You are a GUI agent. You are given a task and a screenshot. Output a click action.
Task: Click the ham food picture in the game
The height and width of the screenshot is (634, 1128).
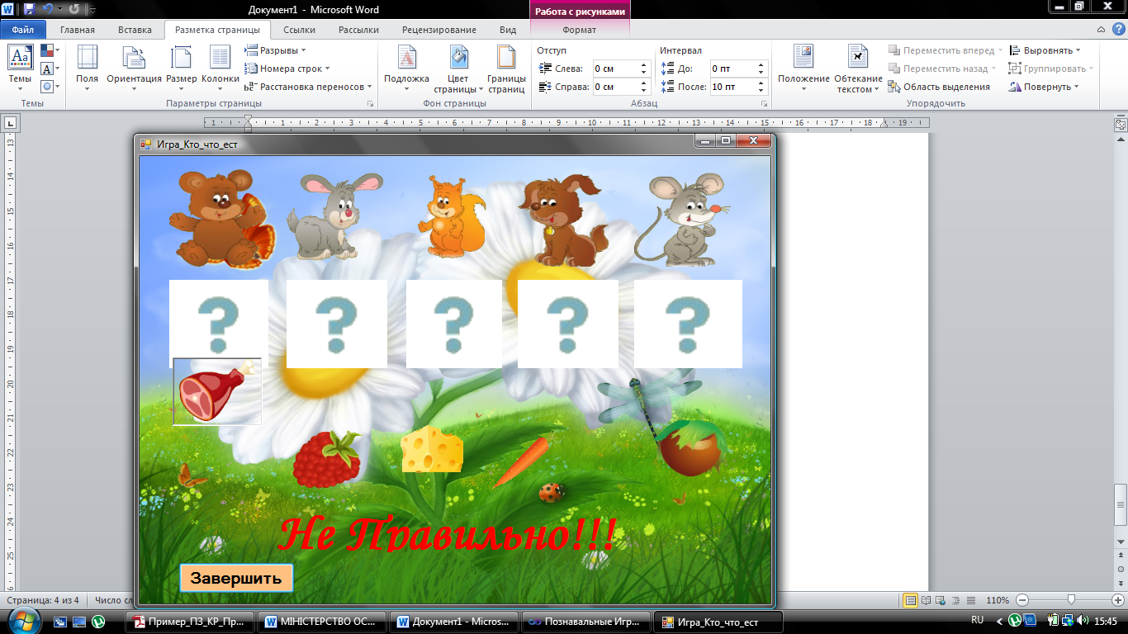216,391
